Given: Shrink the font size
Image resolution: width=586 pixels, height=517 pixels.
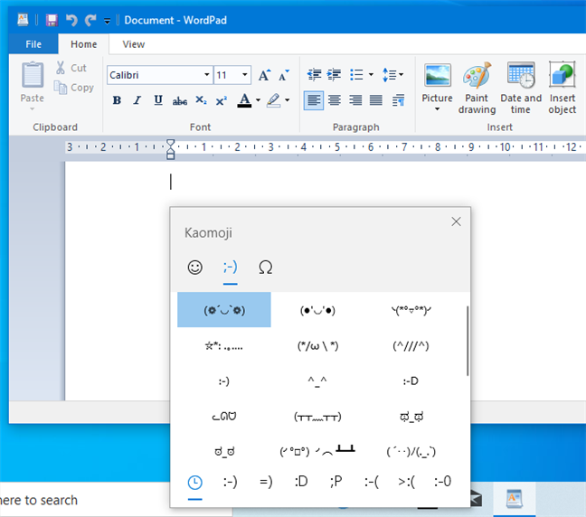Looking at the screenshot, I should [284, 75].
